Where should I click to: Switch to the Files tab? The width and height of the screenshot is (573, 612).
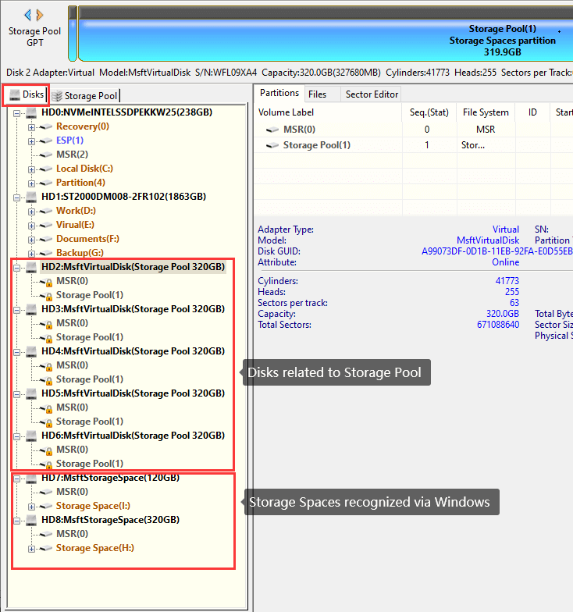click(x=317, y=94)
